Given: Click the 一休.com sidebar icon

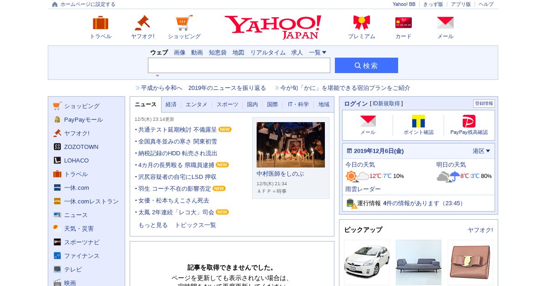Looking at the screenshot, I should pos(57,187).
